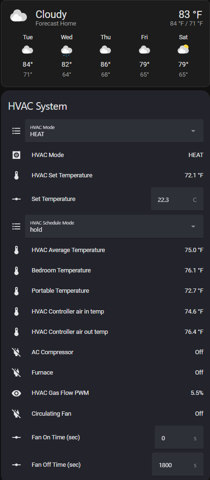
Task: Select the Wed forecast day label
Action: [67, 37]
